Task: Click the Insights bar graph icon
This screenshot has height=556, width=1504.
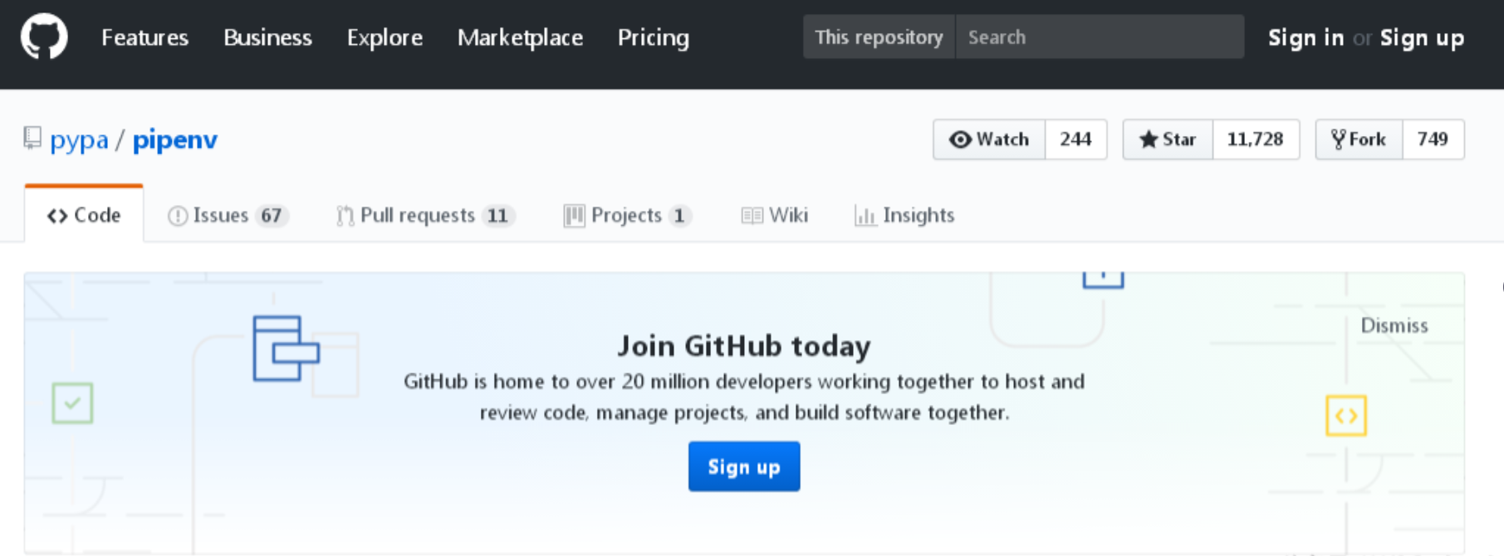Action: coord(865,216)
